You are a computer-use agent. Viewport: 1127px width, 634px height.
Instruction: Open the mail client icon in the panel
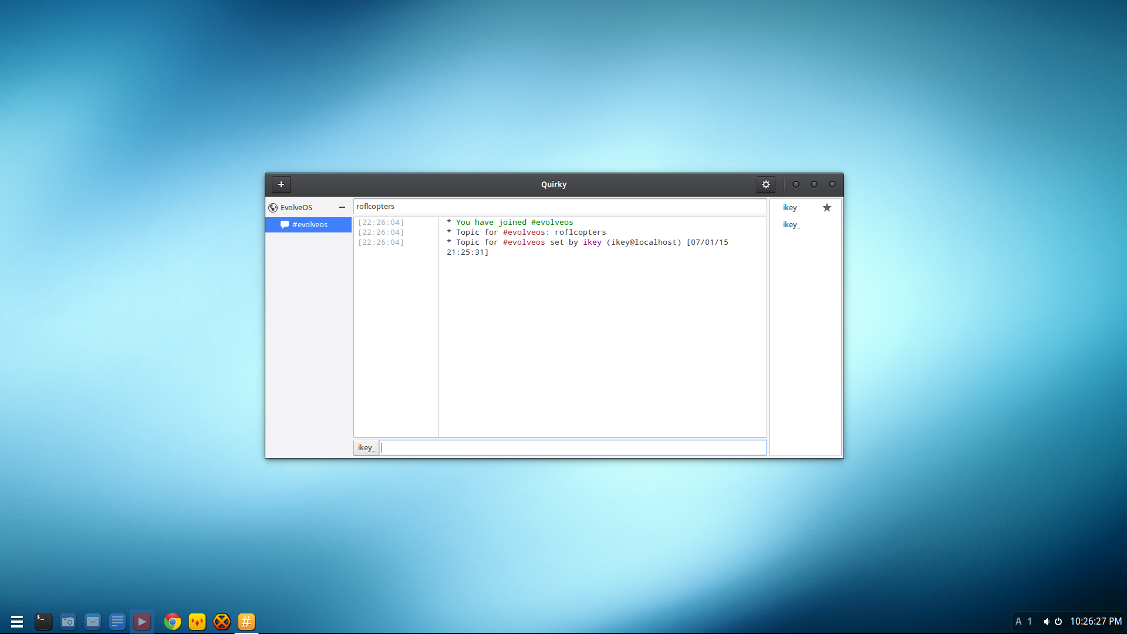[93, 622]
